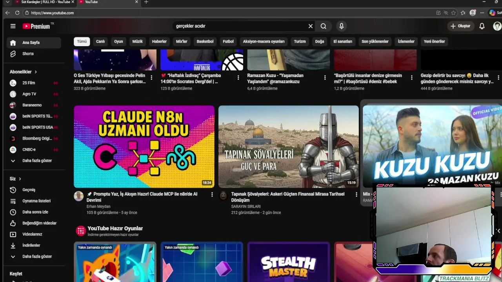502x282 pixels.
Task: Open the YouTube Hazır Oyunlar heading
Action: pos(115,228)
